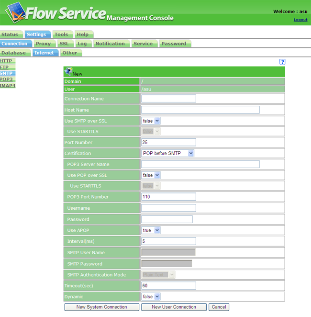Select the Proxy sub-tab
The height and width of the screenshot is (317, 311).
[x=43, y=44]
